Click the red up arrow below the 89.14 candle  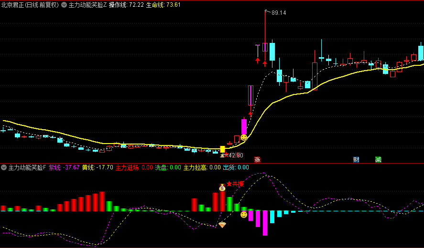tap(265, 64)
